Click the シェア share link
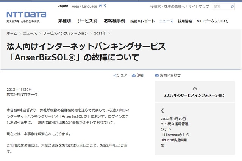This screenshot has height=161, width=242. (122, 75)
